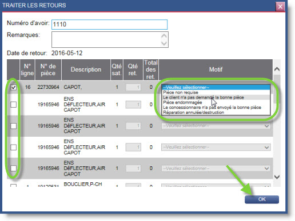Choose 'Pièce non requise' as return reason
The width and height of the screenshot is (295, 221).
(216, 92)
